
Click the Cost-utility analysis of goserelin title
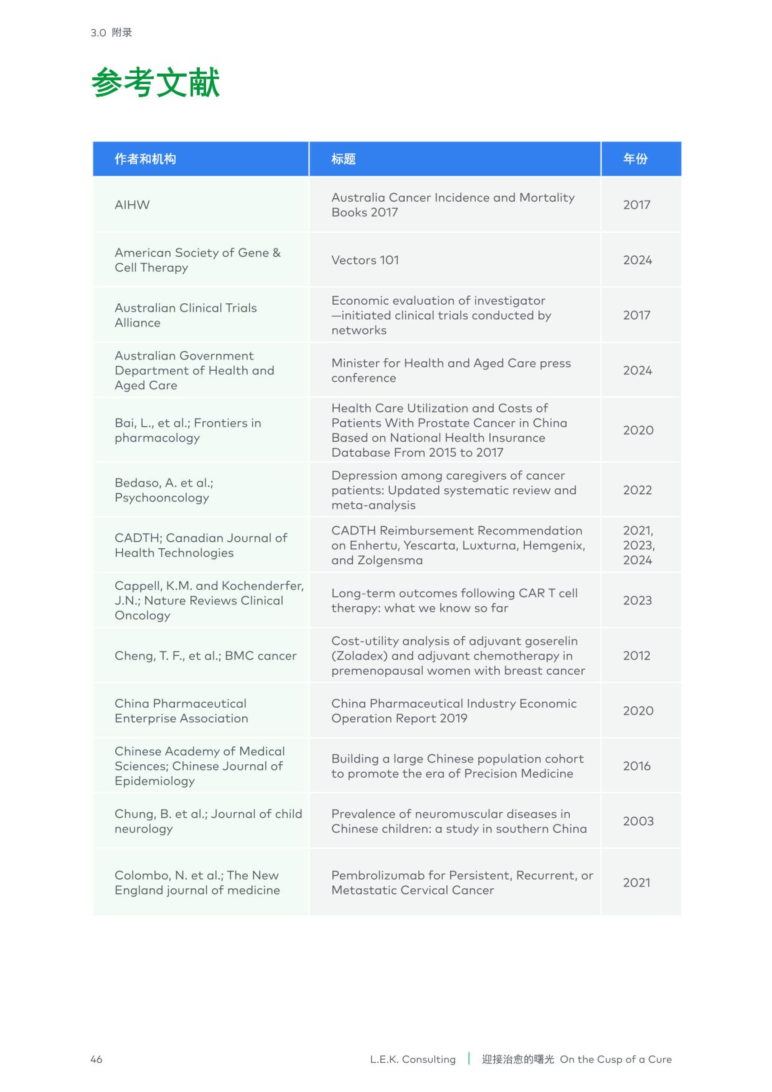457,655
